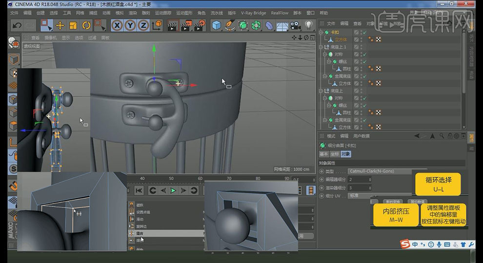Open the 网格 menu

(x=80, y=13)
